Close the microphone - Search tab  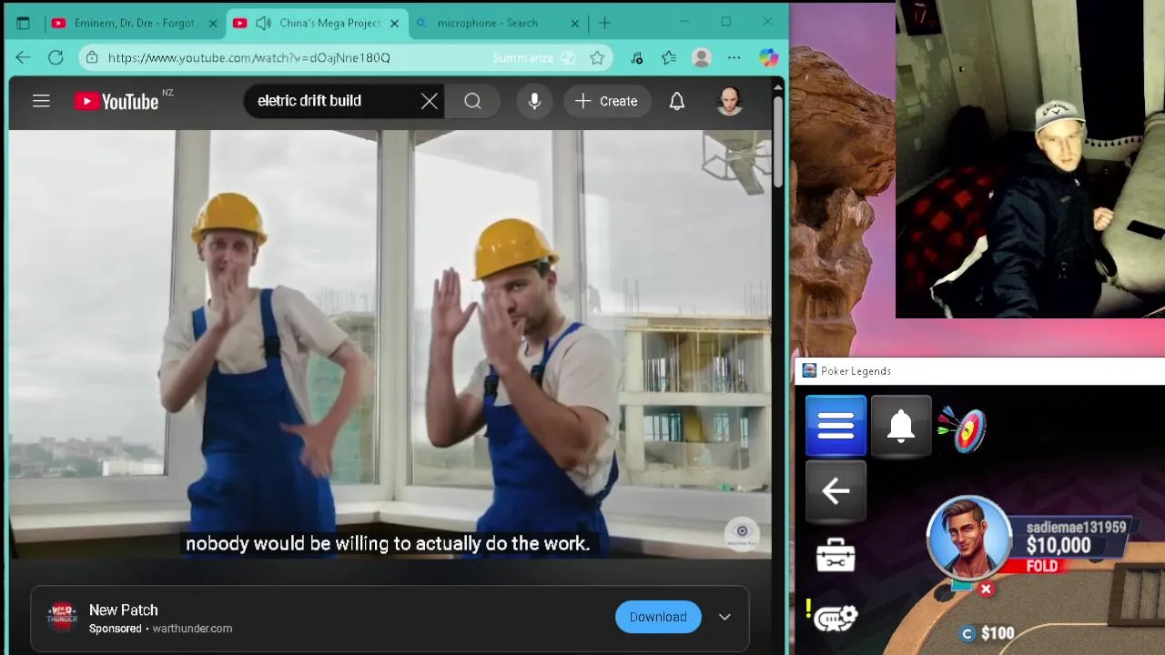pyautogui.click(x=575, y=23)
